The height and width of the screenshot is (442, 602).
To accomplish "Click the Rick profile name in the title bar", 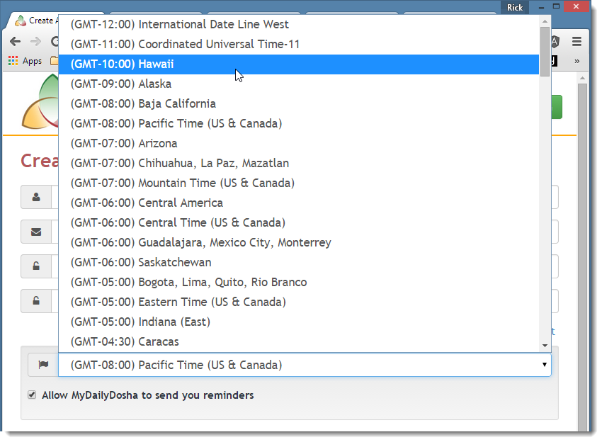I will click(514, 7).
